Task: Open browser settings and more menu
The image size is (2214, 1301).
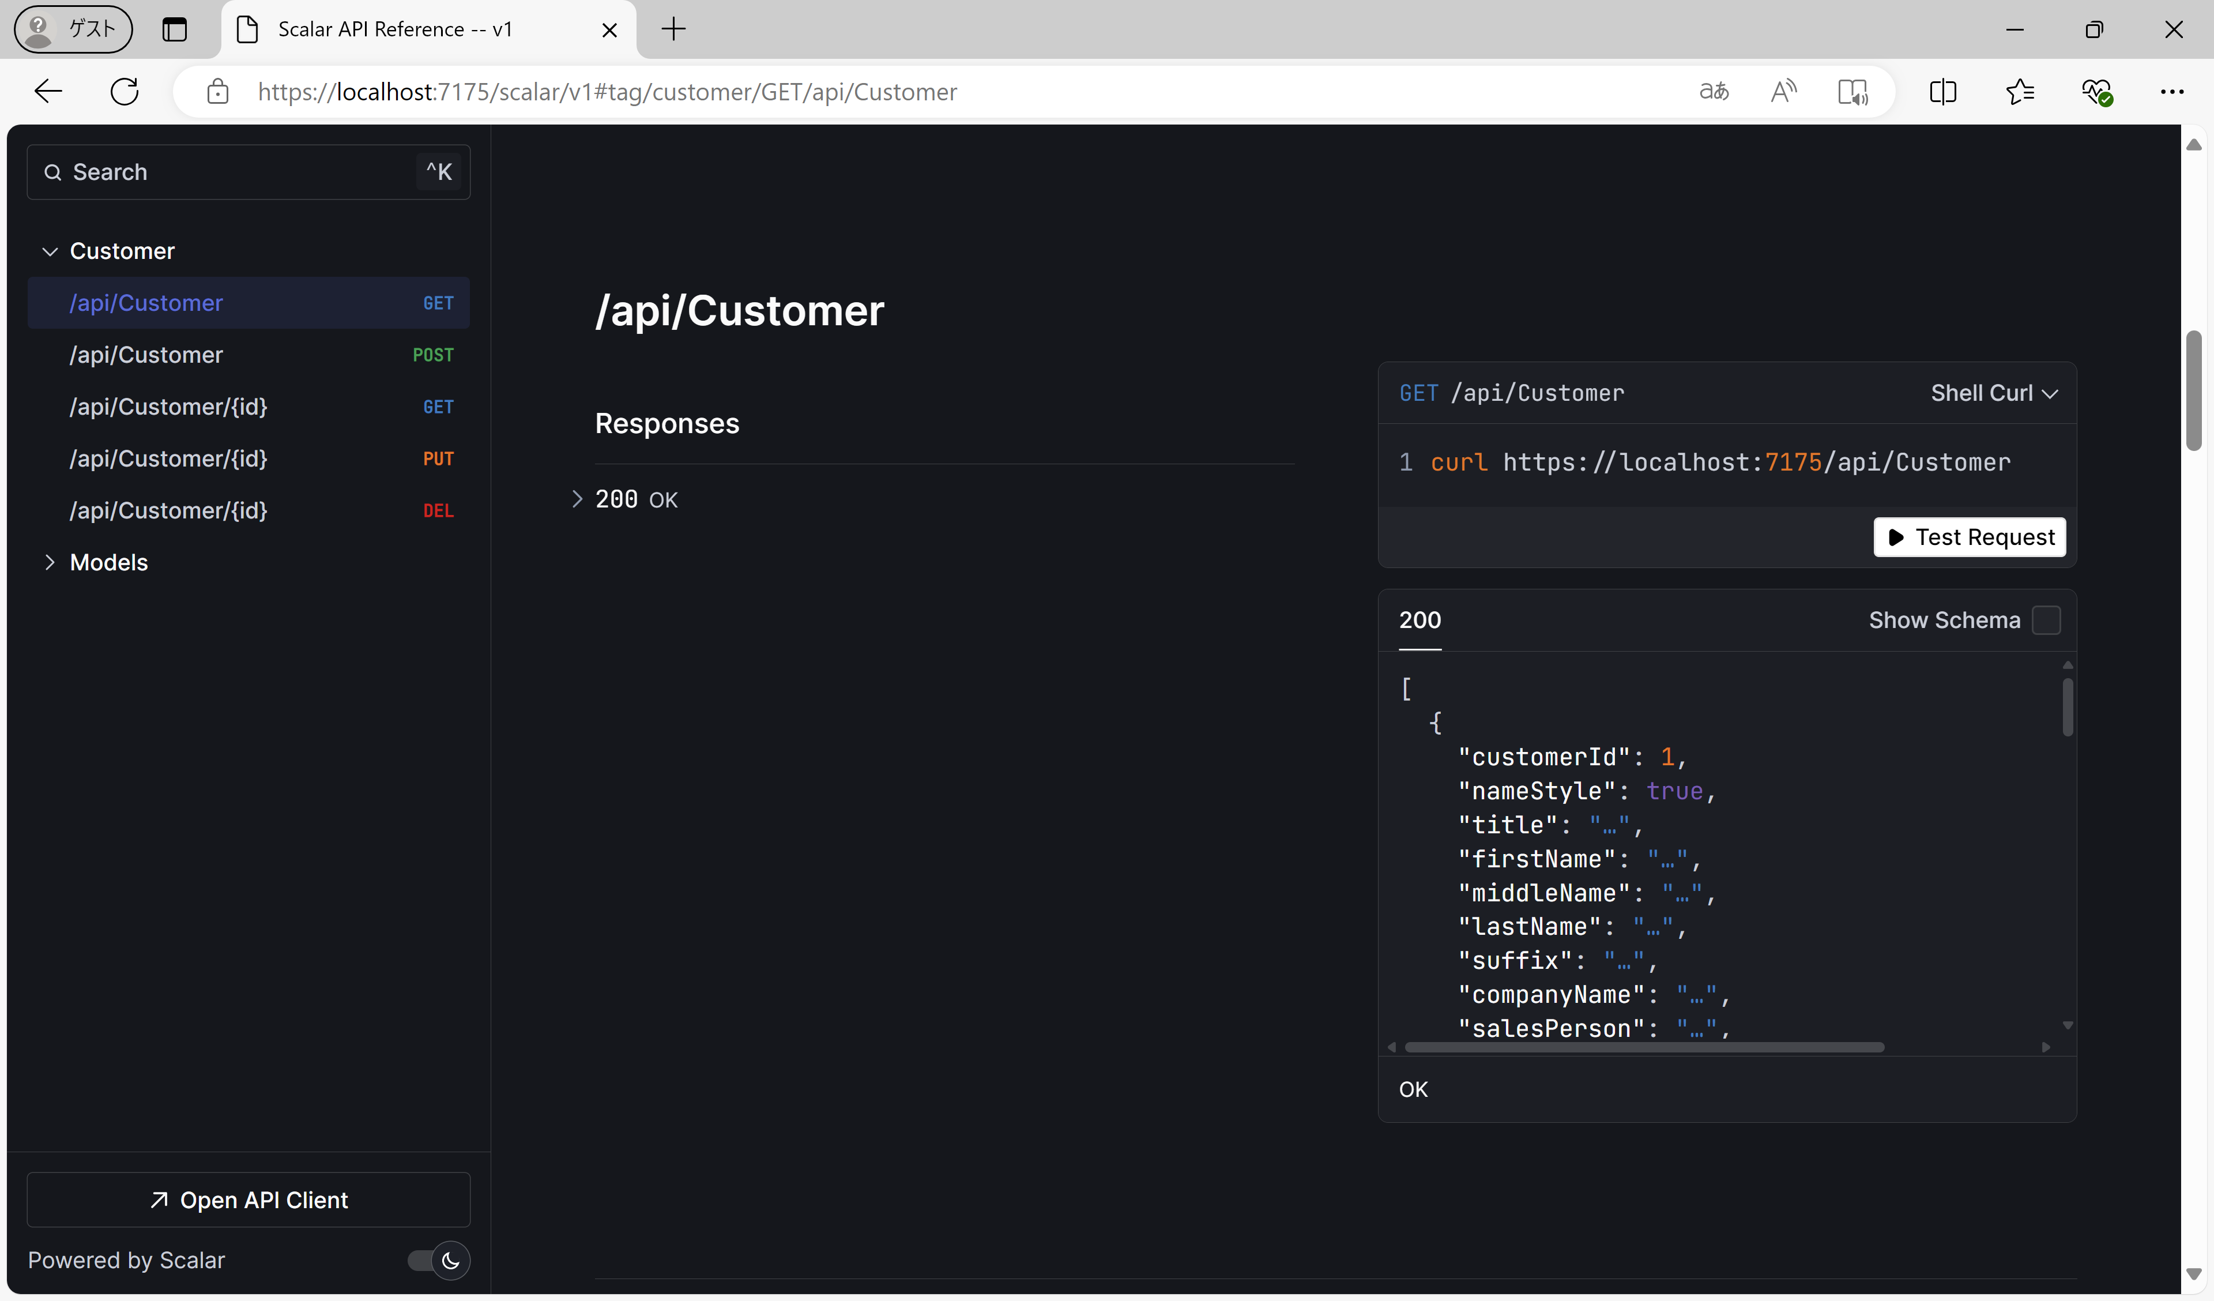Action: pos(2172,92)
